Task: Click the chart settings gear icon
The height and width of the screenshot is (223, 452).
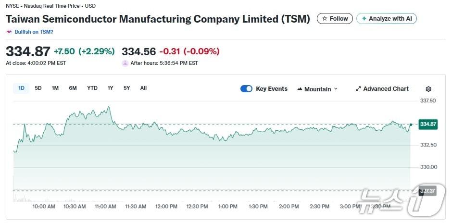Action: [428, 89]
